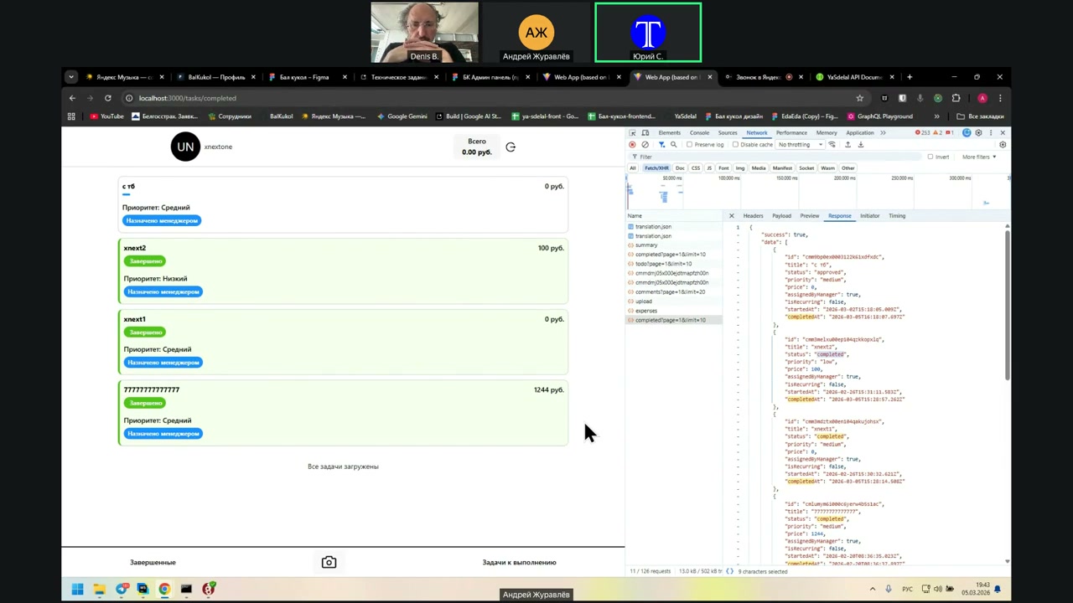Enable the Preserve log checkbox

coord(690,145)
